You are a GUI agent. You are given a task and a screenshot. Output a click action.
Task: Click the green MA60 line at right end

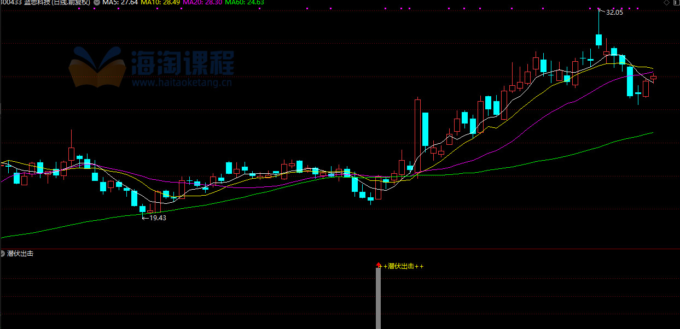pos(650,133)
